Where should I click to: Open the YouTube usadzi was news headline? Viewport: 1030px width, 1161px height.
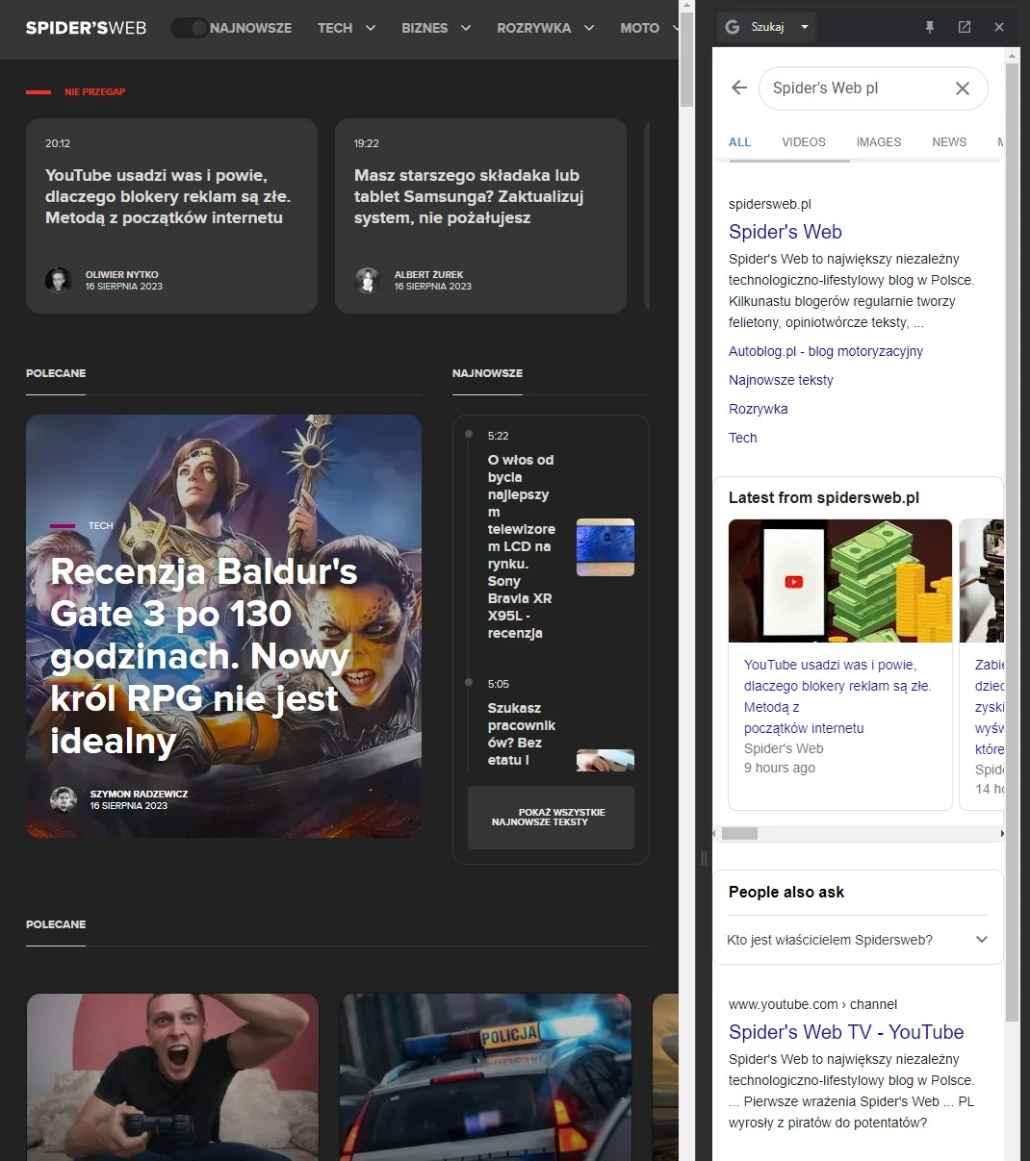837,696
